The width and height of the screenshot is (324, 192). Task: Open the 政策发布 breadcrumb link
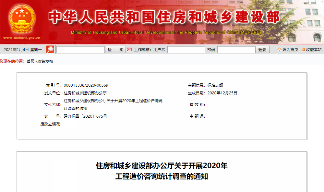[x=45, y=60]
